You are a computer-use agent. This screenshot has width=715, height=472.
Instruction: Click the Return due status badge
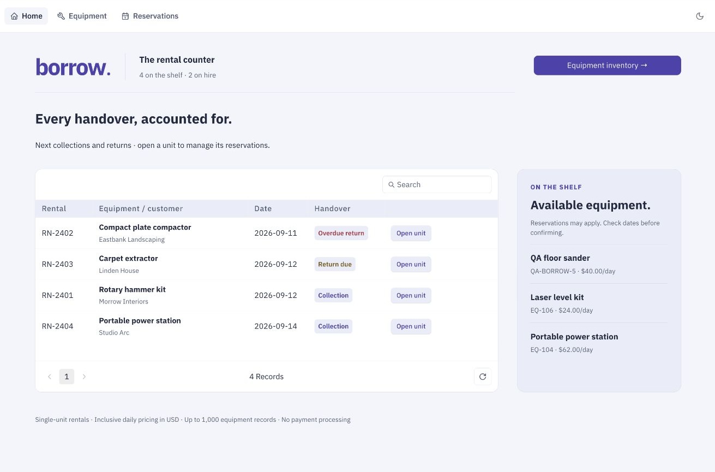(x=335, y=265)
